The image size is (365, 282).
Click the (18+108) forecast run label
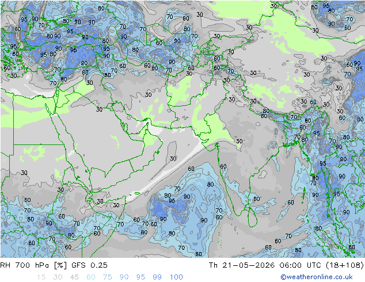coord(345,265)
